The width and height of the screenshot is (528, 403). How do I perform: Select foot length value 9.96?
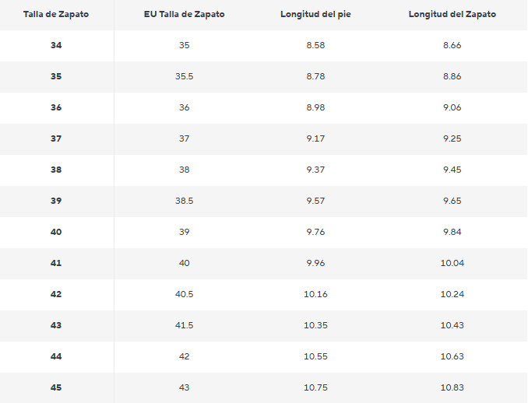pos(315,263)
